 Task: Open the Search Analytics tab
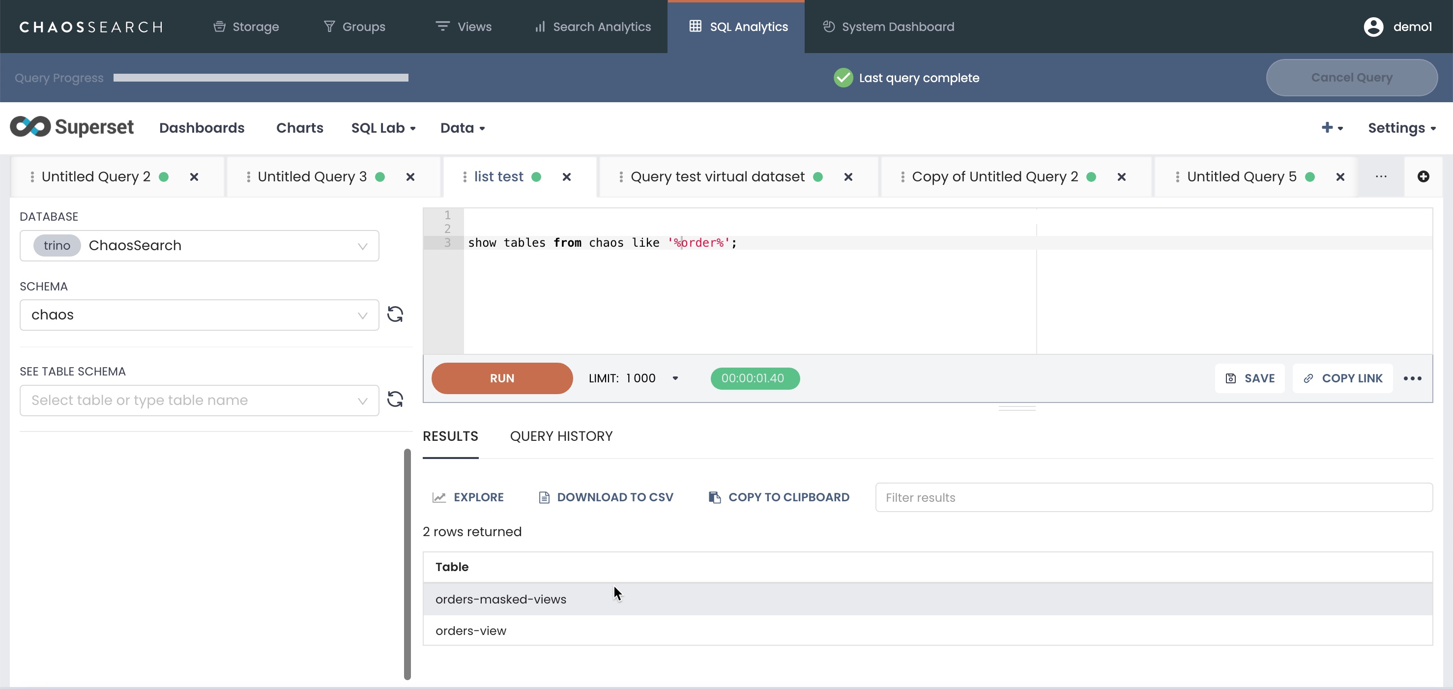pyautogui.click(x=593, y=27)
